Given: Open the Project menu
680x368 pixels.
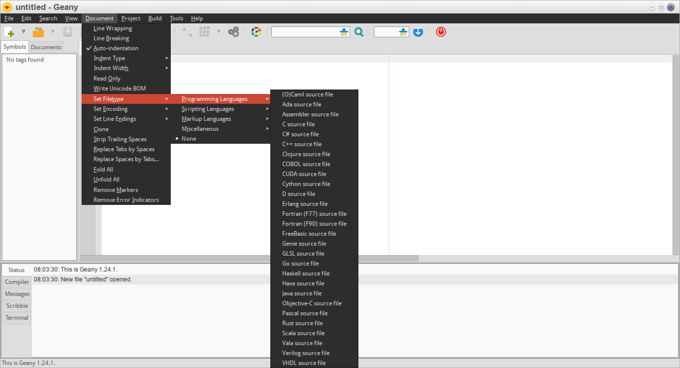Looking at the screenshot, I should [x=131, y=18].
